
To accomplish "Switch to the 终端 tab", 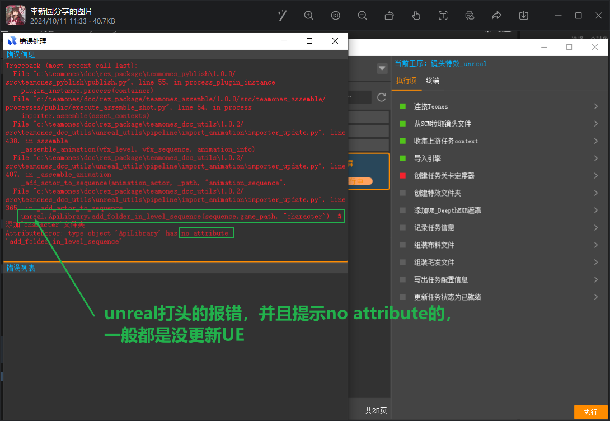I will pyautogui.click(x=432, y=81).
